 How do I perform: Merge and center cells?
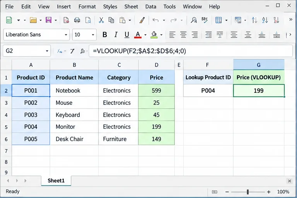220,35
